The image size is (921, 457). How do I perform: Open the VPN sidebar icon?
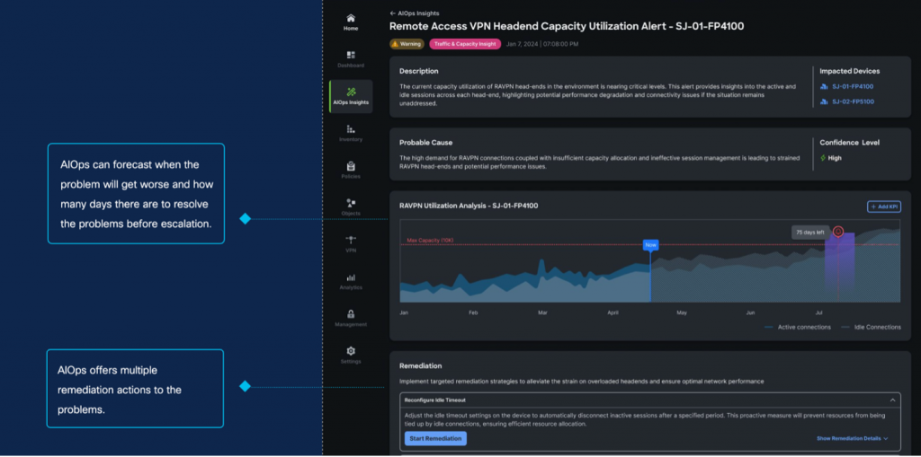(x=351, y=240)
